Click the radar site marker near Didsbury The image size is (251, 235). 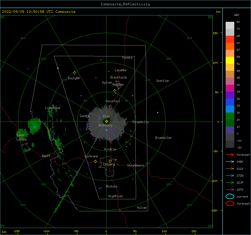point(107,122)
